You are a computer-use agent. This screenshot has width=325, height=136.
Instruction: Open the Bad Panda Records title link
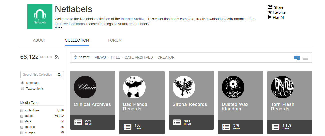pyautogui.click(x=135, y=107)
